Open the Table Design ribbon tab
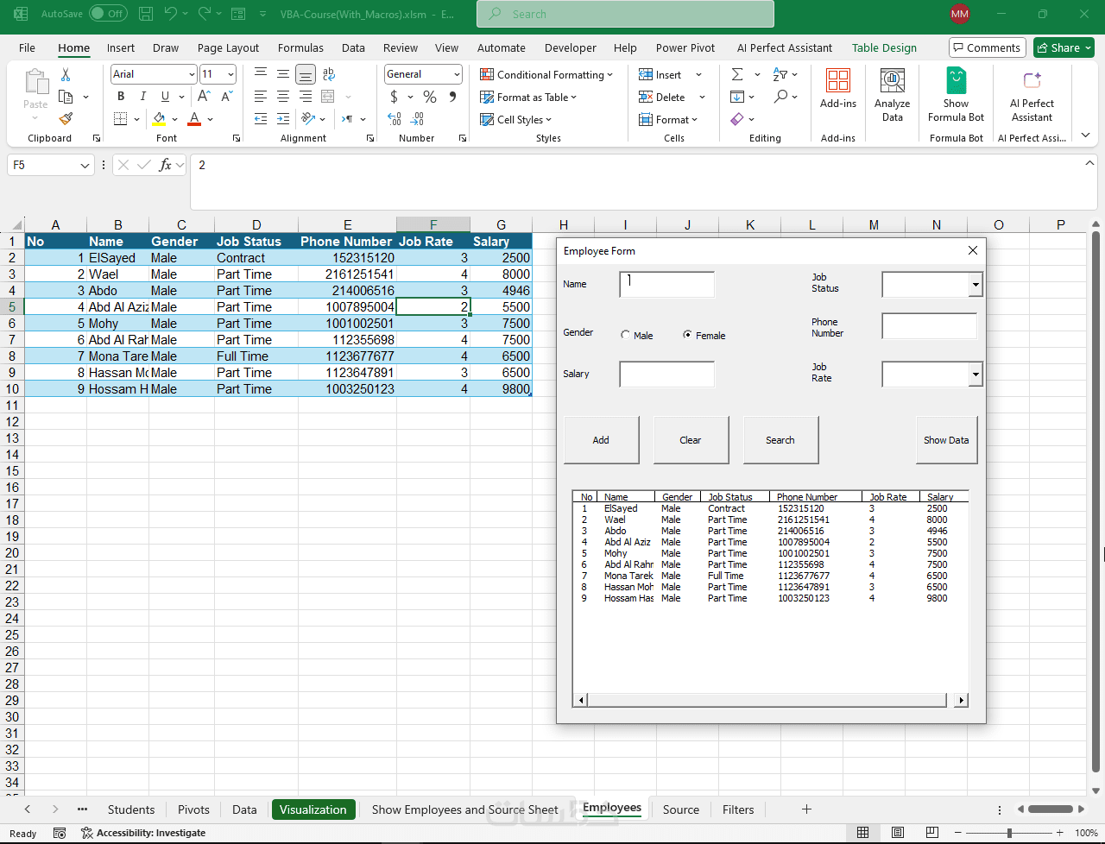 point(884,48)
